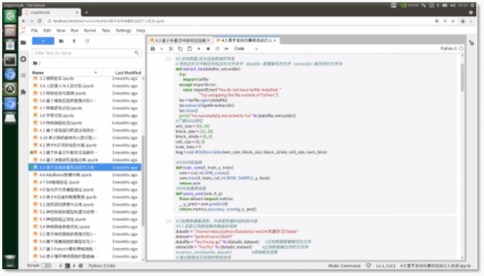Open the Settings menu

(123, 31)
